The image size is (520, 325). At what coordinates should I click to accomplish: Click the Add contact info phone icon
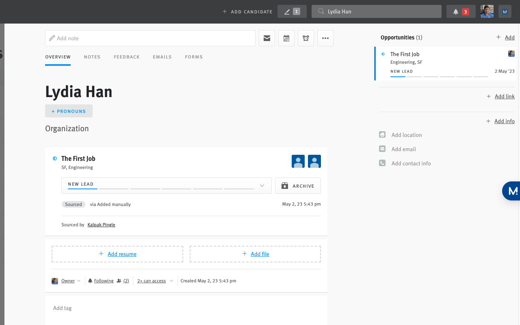(x=382, y=163)
